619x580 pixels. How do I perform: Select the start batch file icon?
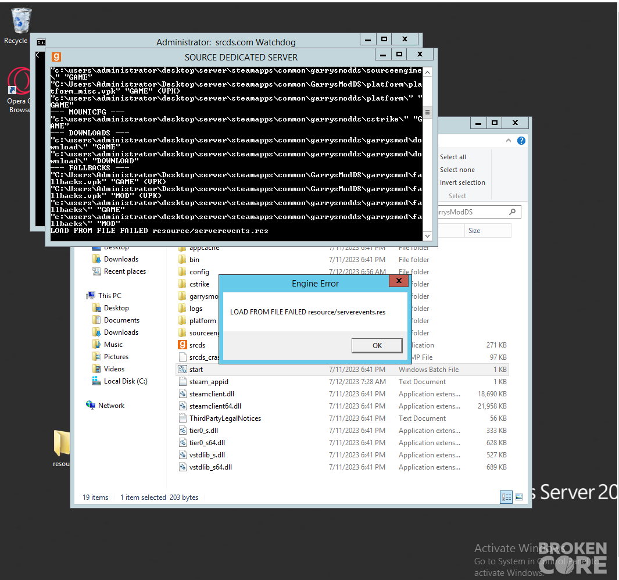pyautogui.click(x=182, y=369)
